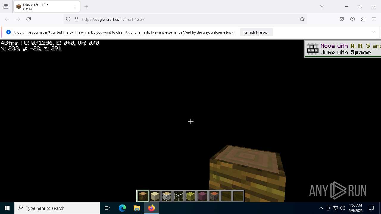
Task: Click the movement tutorial toast popup
Action: click(342, 49)
